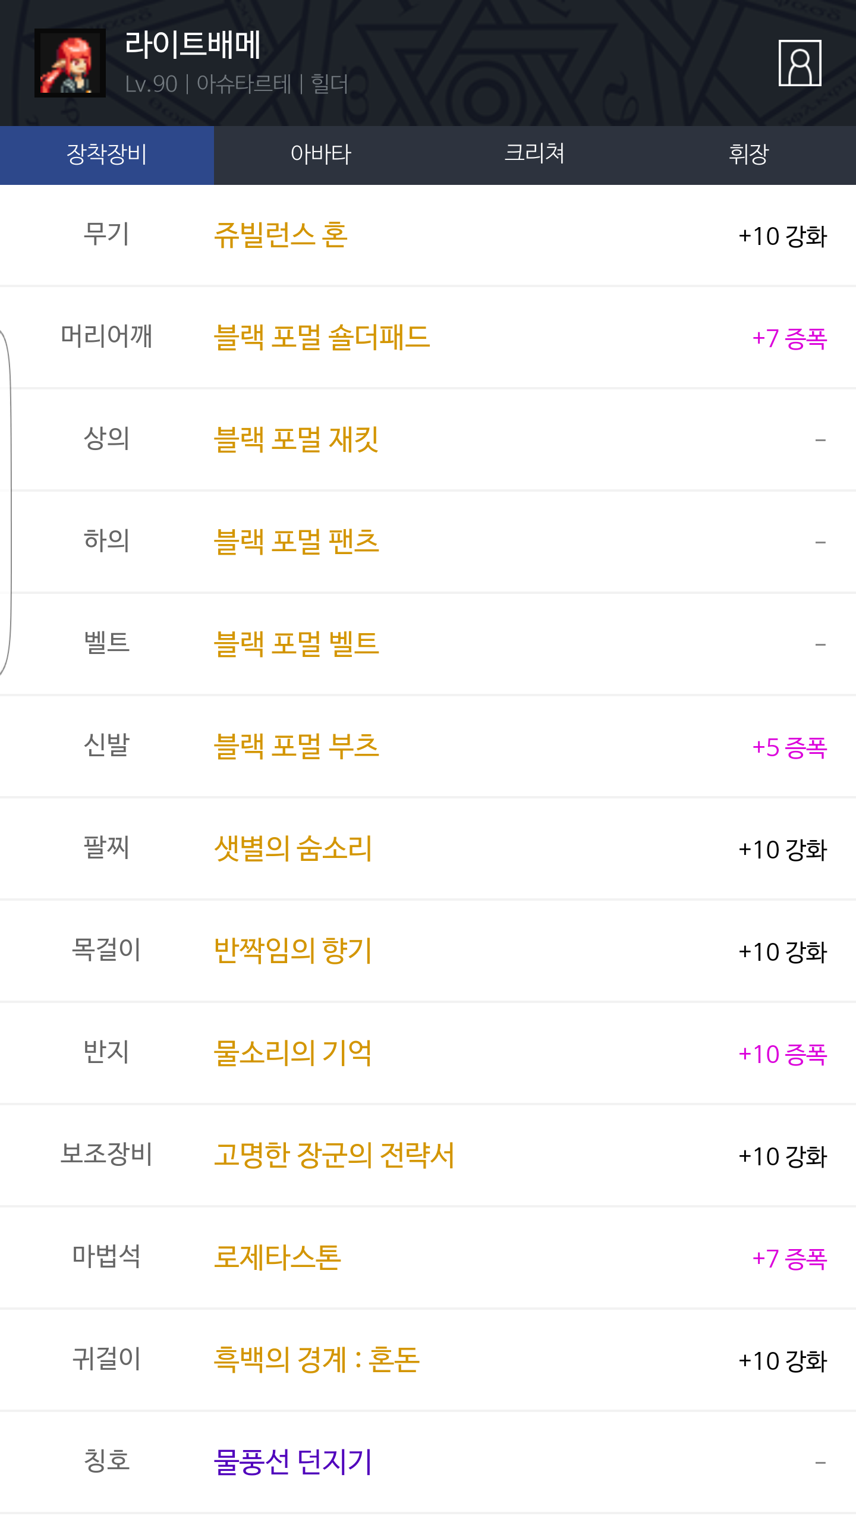Open the 블랙 포멀 벨트 item
This screenshot has width=856, height=1522.
click(x=296, y=644)
